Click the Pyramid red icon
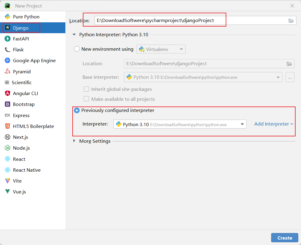The image size is (301, 245). (x=8, y=71)
